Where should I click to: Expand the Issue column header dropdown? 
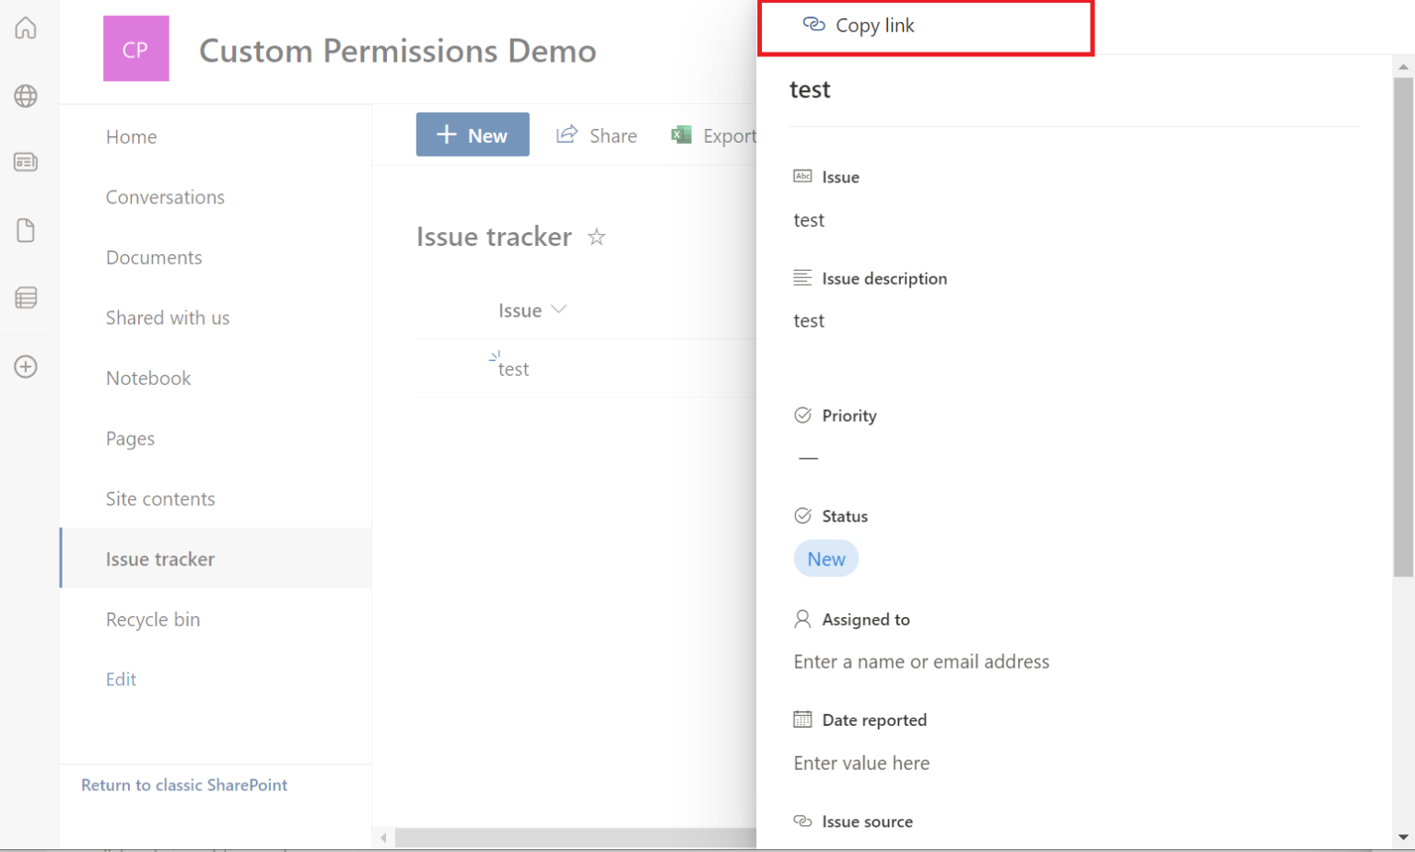pos(558,309)
